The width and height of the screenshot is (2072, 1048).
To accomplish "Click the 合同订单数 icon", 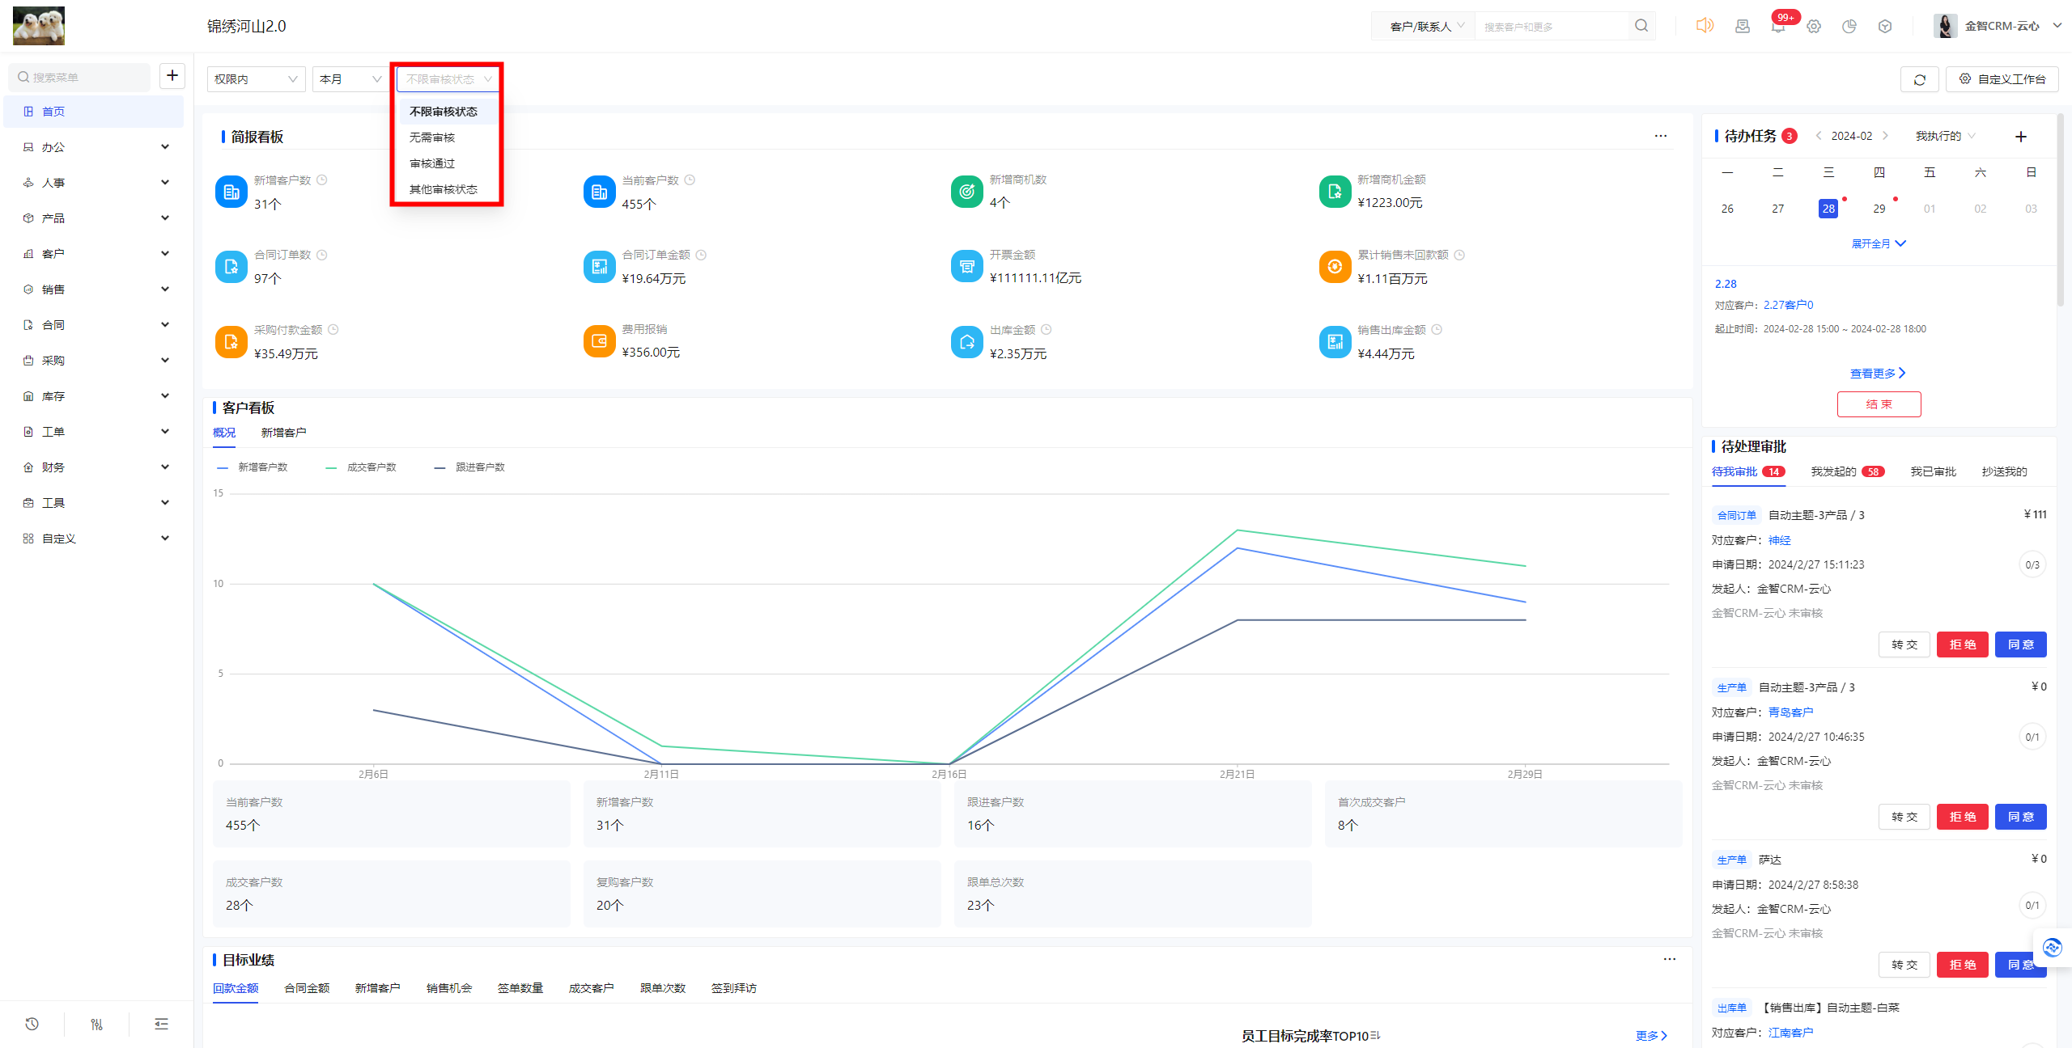I will tap(231, 267).
